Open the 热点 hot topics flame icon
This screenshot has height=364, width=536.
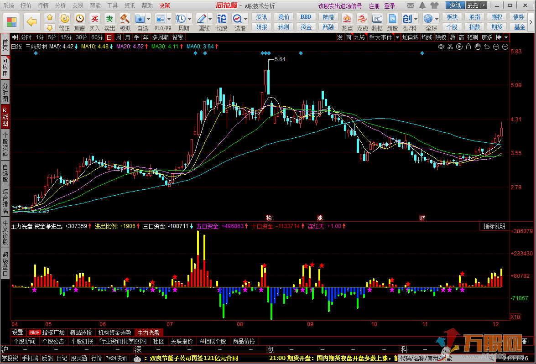pyautogui.click(x=347, y=19)
